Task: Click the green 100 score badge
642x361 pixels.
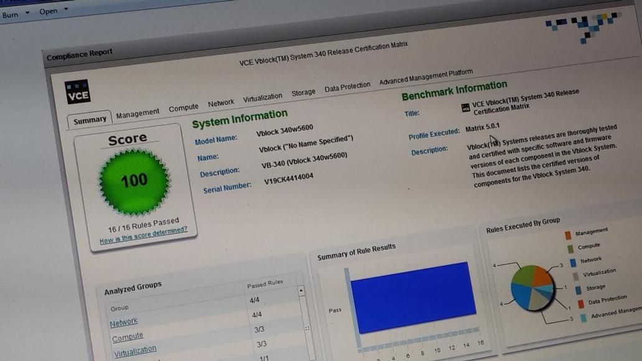Action: click(134, 181)
